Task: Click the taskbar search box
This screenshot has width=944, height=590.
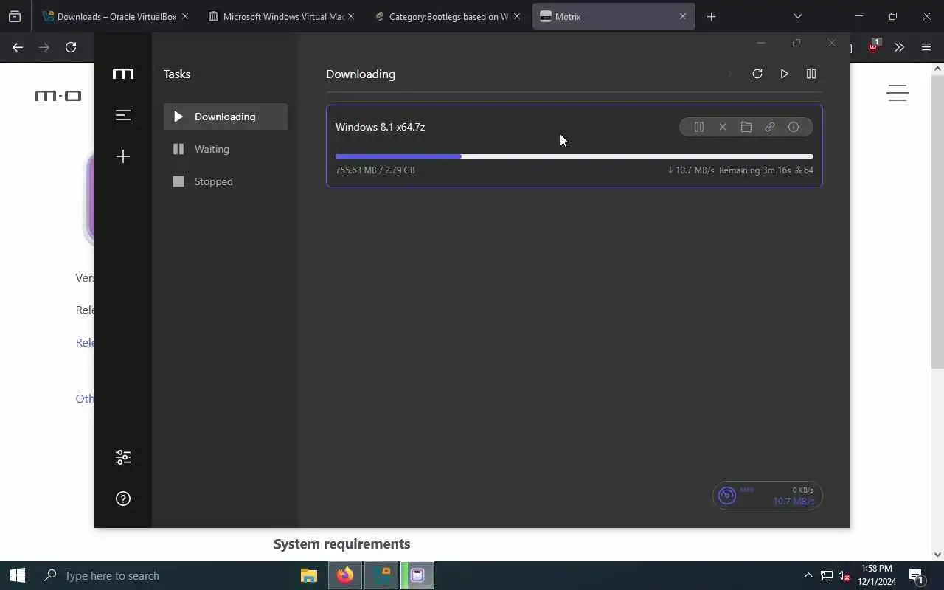Action: tap(162, 575)
